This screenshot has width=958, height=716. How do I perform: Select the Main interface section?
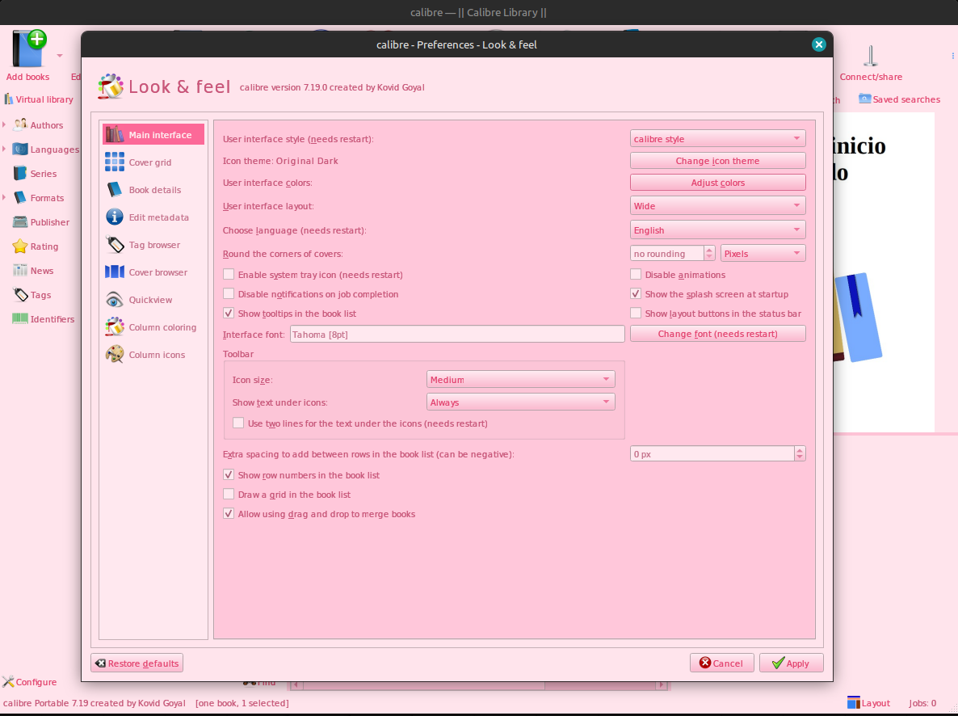coord(153,134)
